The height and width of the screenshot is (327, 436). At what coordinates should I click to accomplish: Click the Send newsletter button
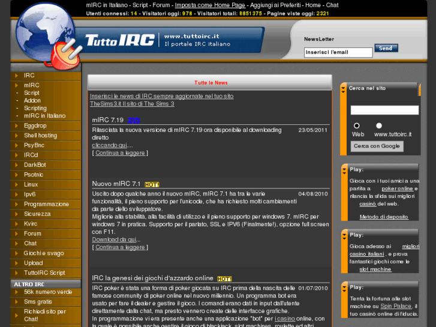(386, 48)
